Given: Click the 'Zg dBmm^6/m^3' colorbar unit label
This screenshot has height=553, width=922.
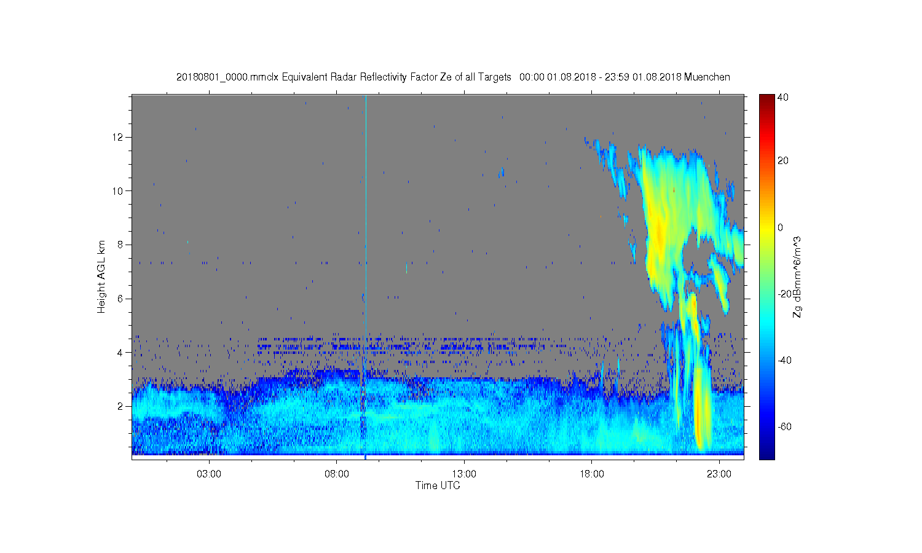Looking at the screenshot, I should pos(797,276).
